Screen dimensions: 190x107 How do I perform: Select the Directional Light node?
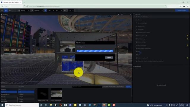[141, 23]
